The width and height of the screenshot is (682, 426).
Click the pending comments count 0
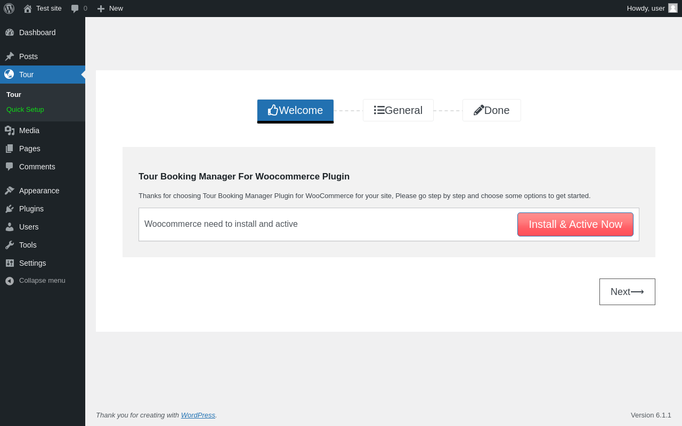85,9
